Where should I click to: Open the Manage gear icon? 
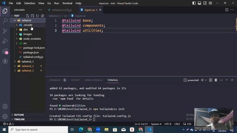(5, 116)
